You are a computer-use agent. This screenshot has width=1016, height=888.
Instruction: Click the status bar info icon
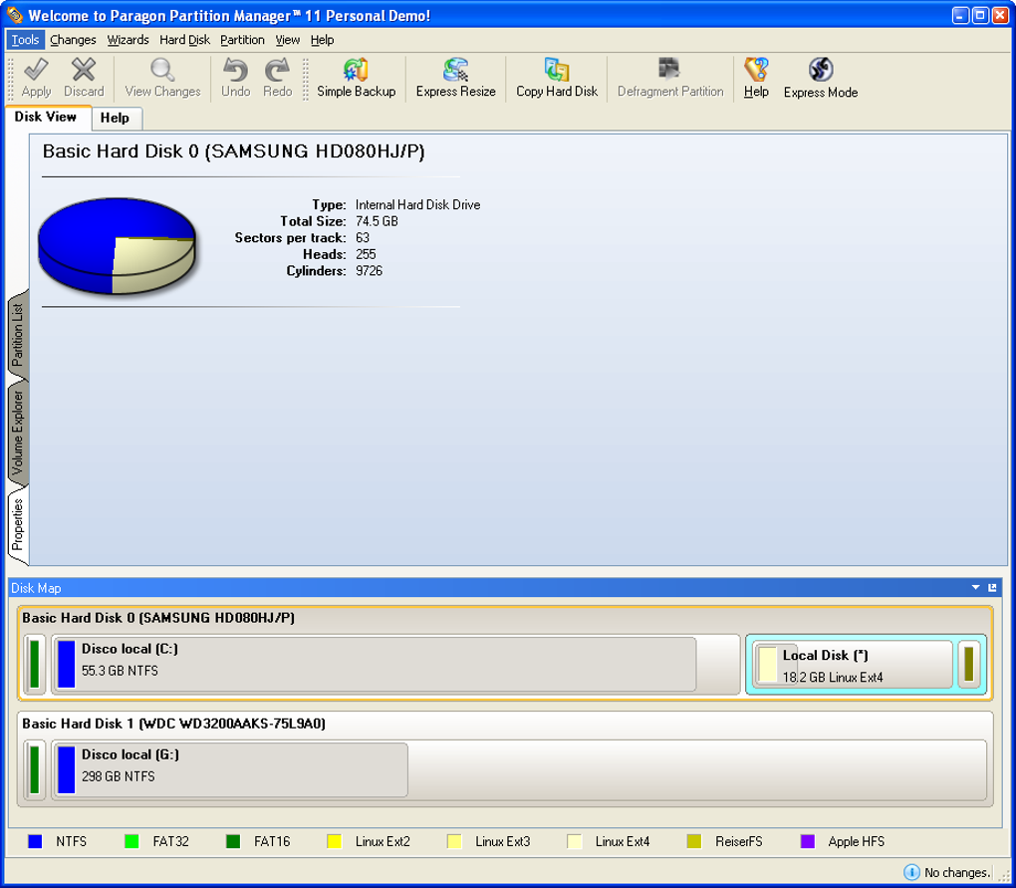point(911,872)
